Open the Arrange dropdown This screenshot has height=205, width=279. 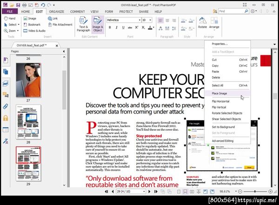tap(214, 24)
